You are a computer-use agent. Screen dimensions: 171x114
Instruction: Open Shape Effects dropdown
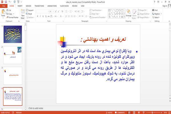coord(144,17)
